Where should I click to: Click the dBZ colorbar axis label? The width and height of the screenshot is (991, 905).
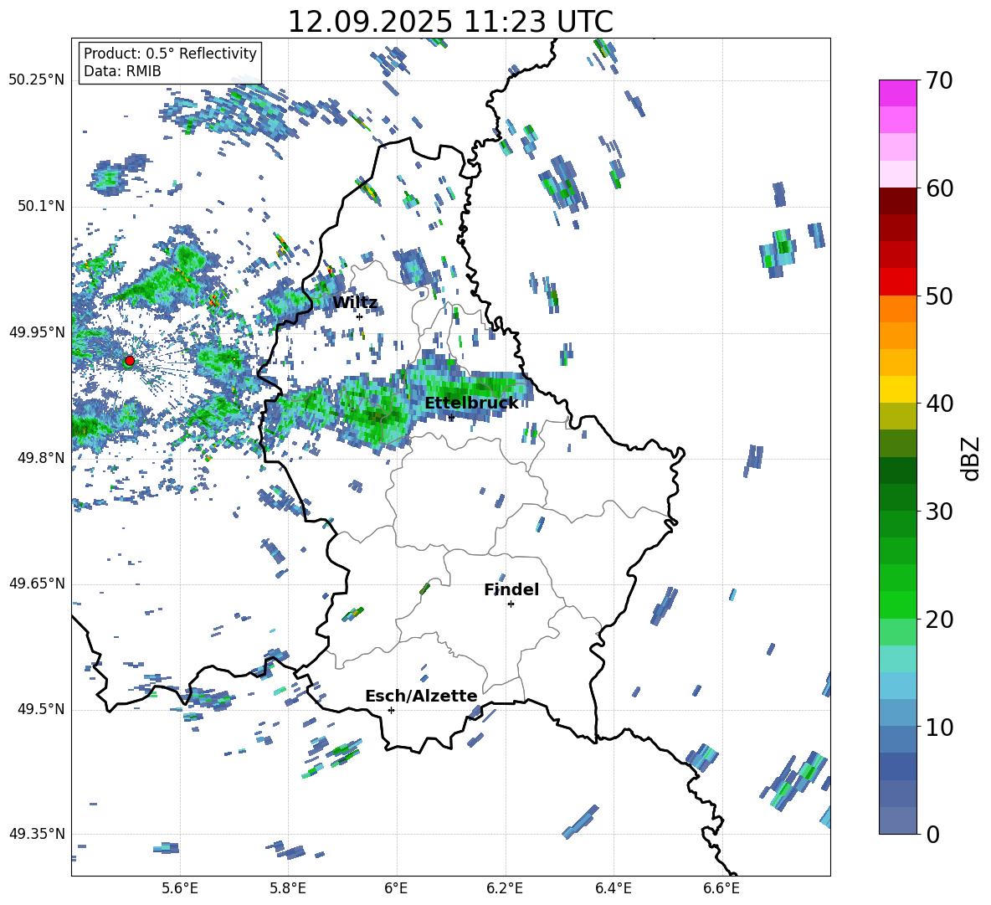coord(972,458)
